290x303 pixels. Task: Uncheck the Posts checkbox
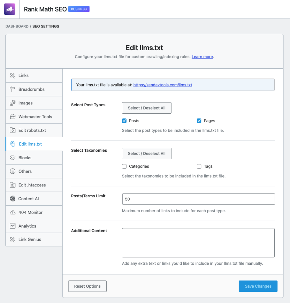(124, 121)
